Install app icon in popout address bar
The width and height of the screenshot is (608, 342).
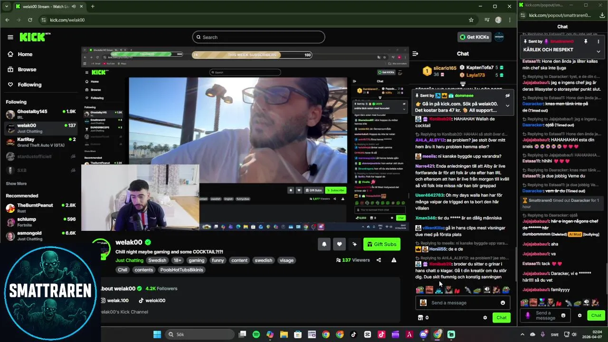(x=602, y=15)
